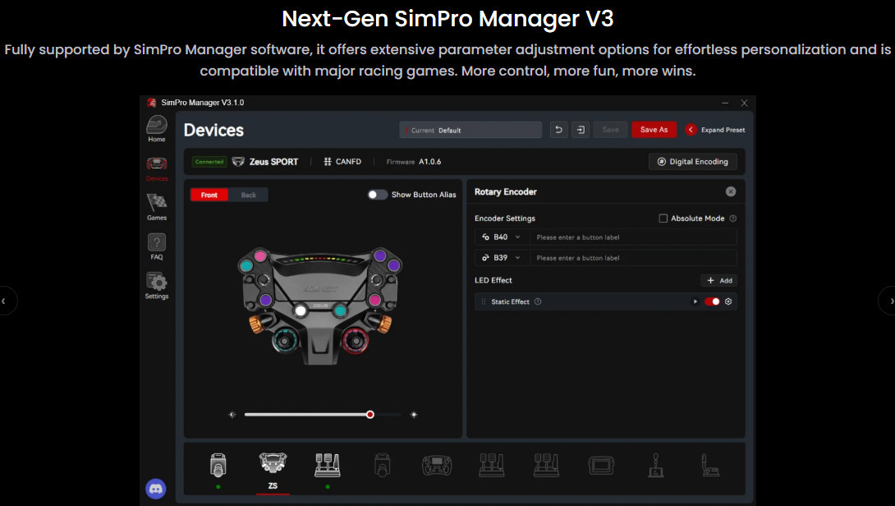895x506 pixels.
Task: Open the Home page in the sidebar
Action: click(156, 129)
